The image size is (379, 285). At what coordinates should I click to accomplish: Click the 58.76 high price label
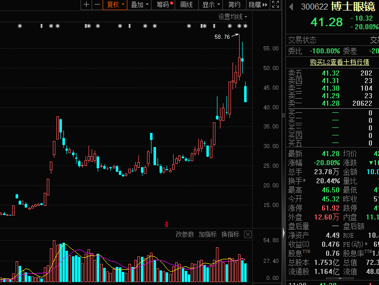(x=221, y=37)
